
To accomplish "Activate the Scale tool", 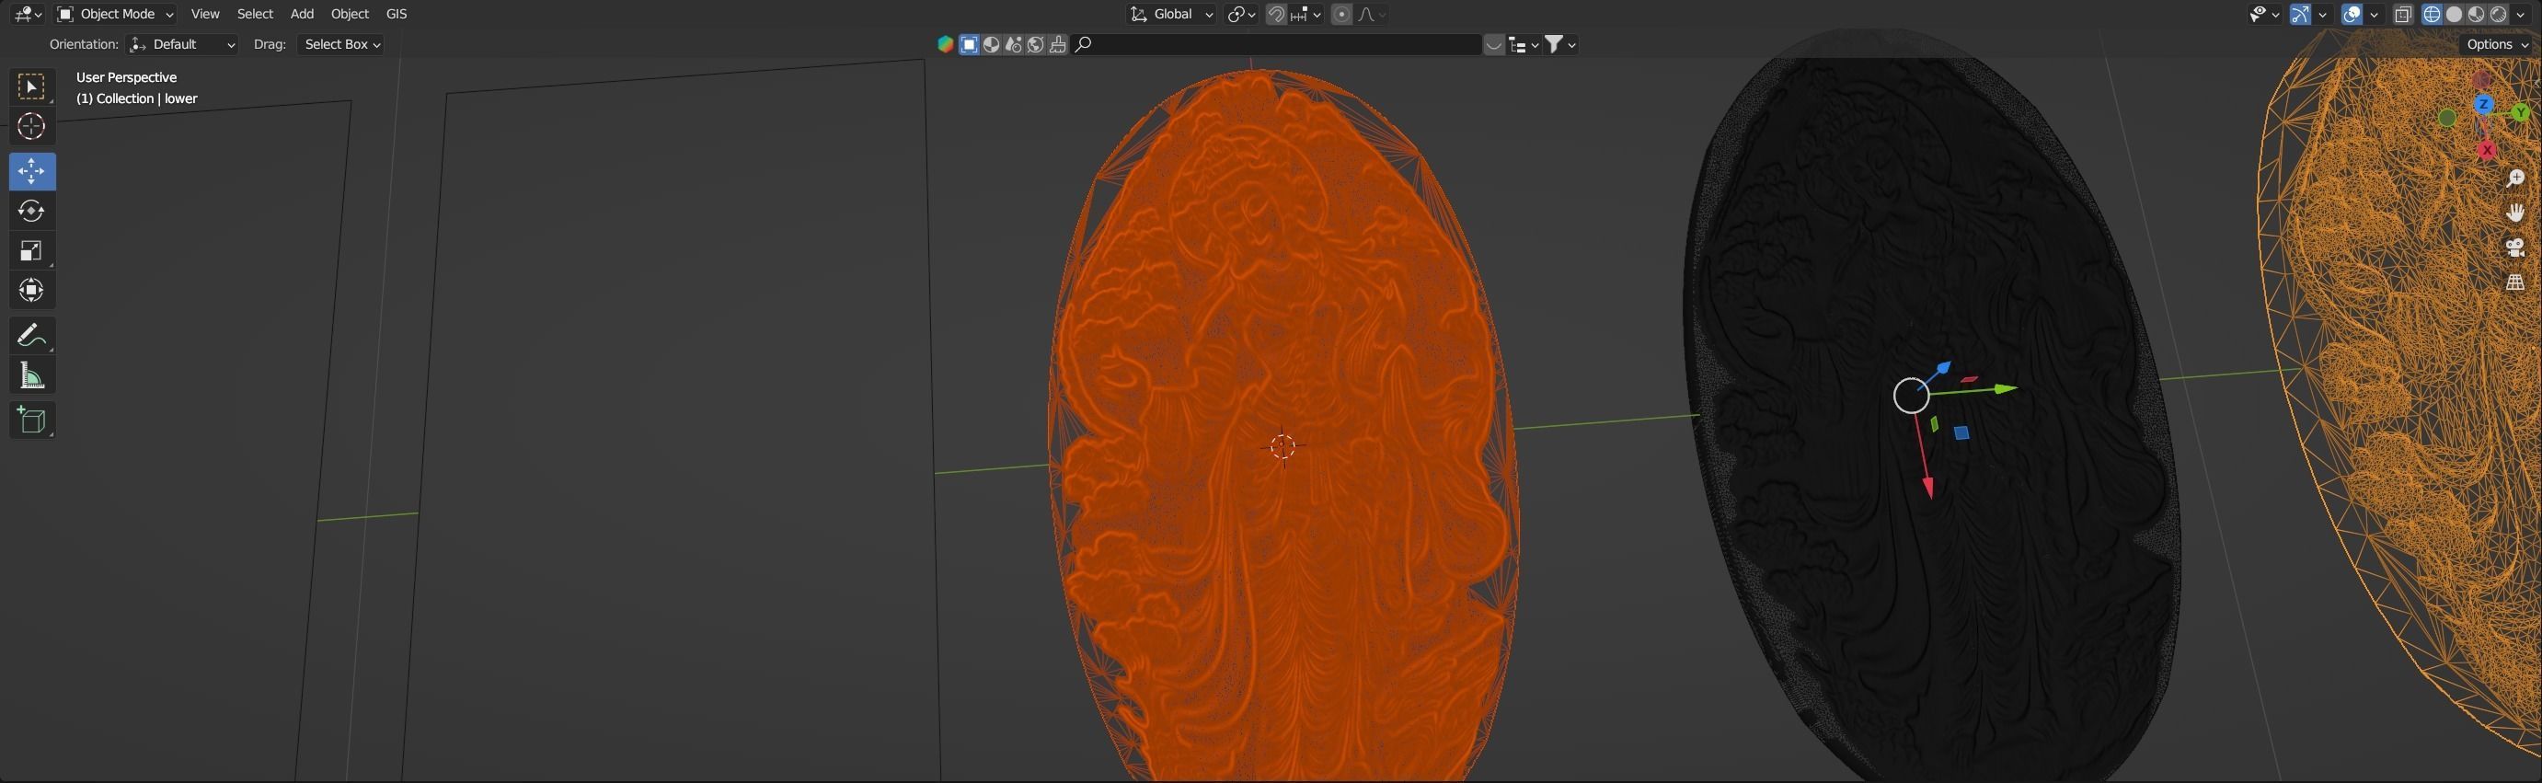I will pos(31,250).
